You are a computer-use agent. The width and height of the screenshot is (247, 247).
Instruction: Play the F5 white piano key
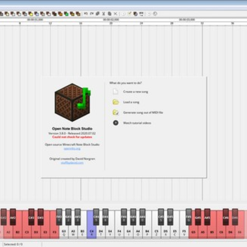click(184, 231)
